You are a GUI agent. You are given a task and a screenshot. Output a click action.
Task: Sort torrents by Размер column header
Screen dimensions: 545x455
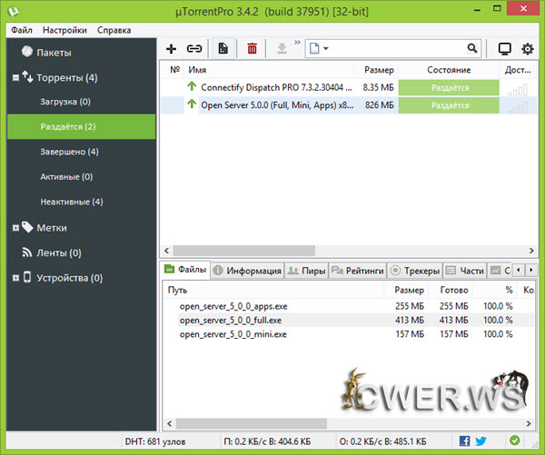pos(379,70)
